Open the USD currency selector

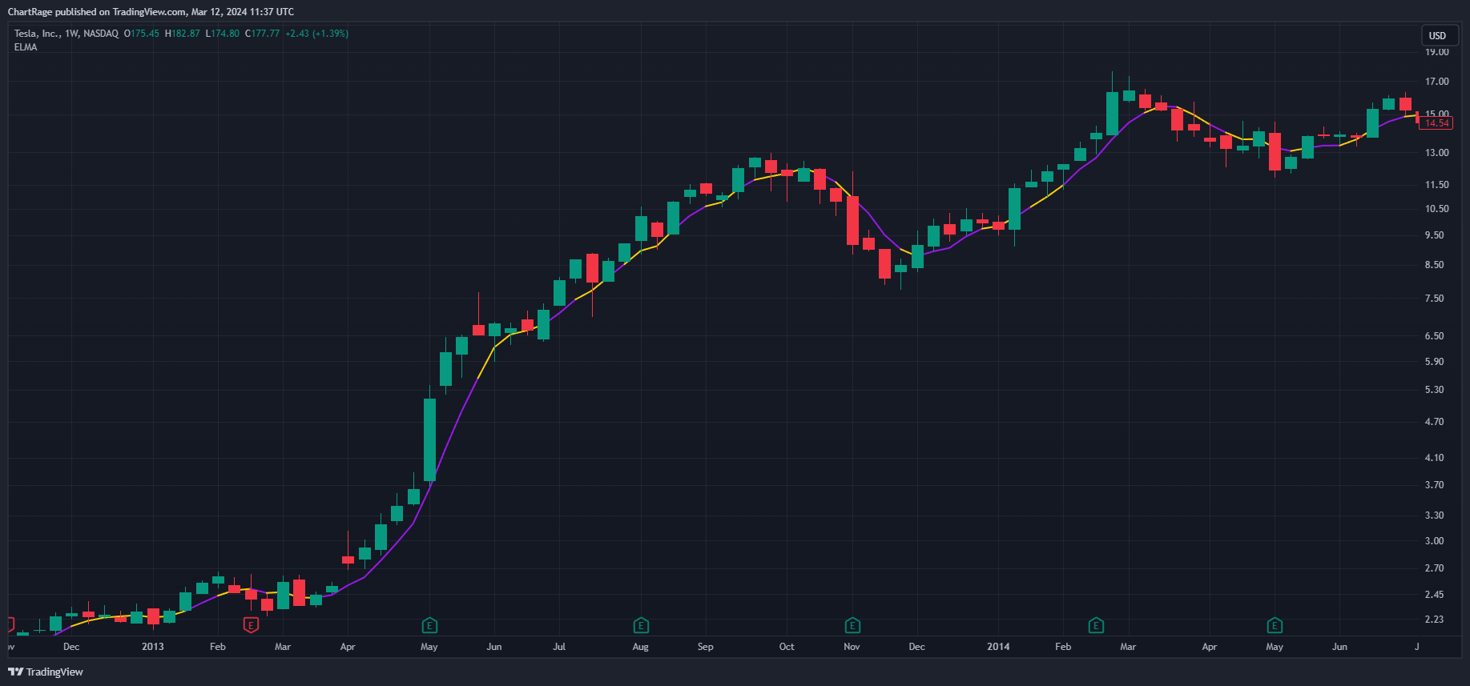click(1438, 35)
